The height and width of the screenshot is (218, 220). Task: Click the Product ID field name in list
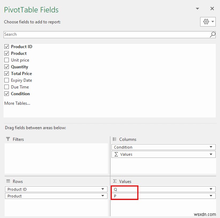coord(22,47)
